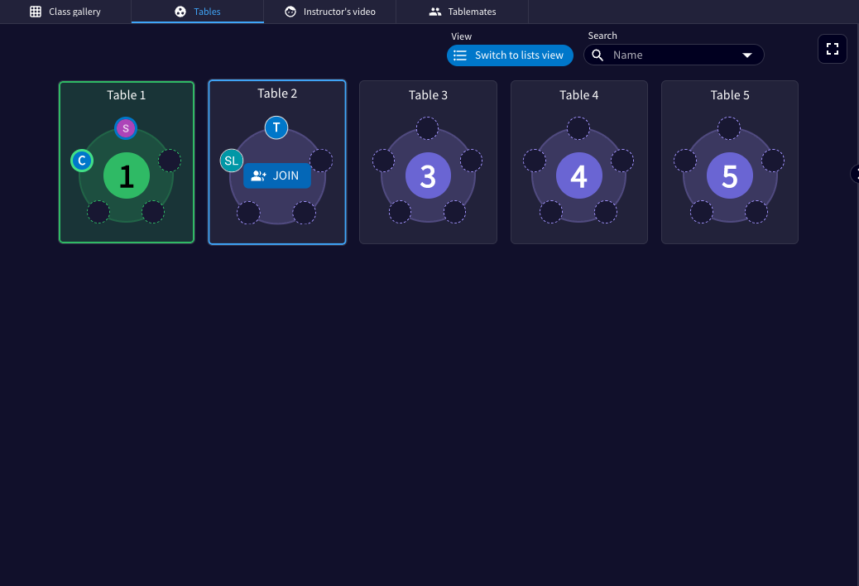This screenshot has width=859, height=586.
Task: Select the Tables tab
Action: (197, 12)
